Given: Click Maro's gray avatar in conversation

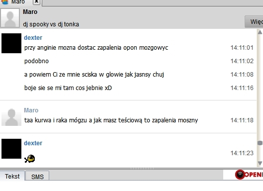Looking at the screenshot, I should click(x=11, y=117).
